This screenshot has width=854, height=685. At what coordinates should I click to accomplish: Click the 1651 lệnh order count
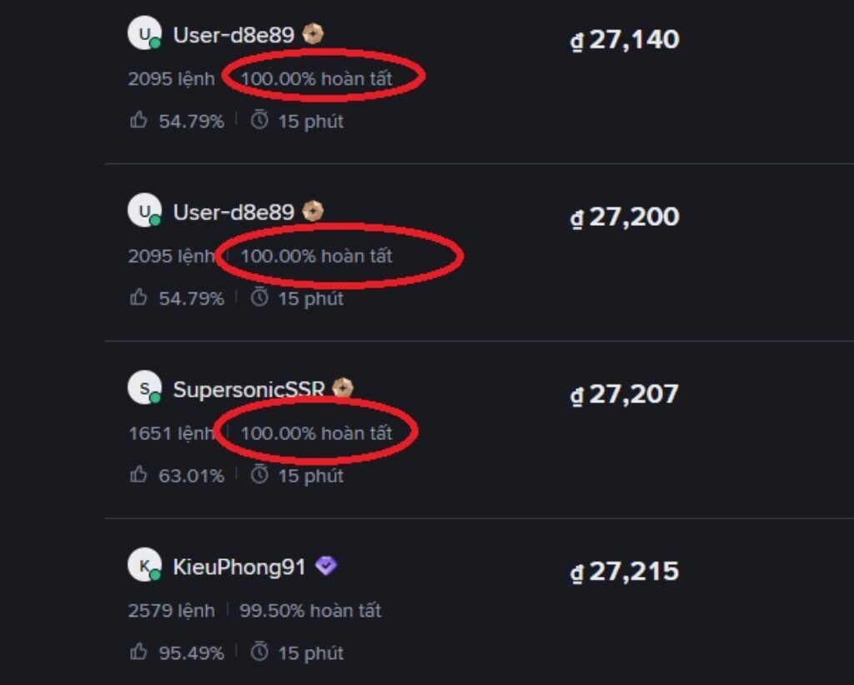171,433
